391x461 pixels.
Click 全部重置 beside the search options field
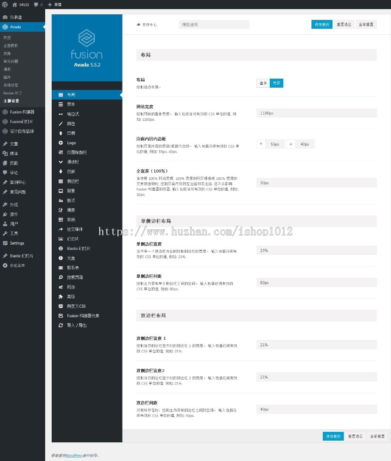pos(366,24)
